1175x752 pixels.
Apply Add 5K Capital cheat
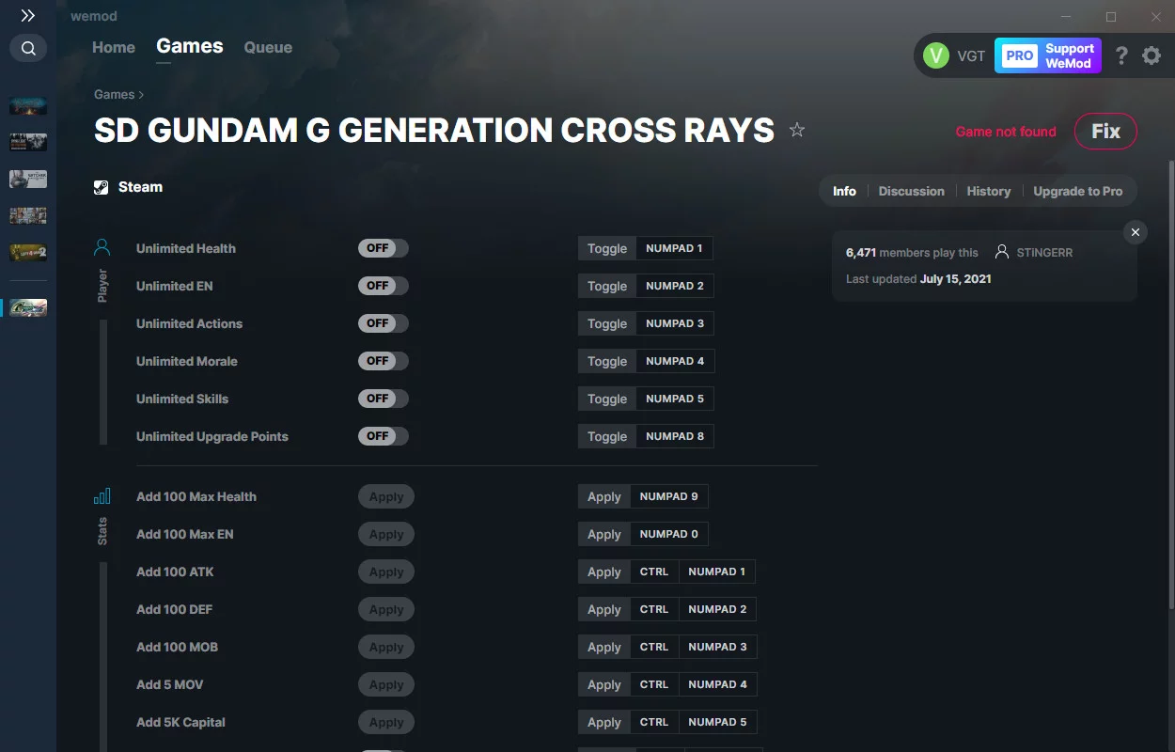point(386,722)
